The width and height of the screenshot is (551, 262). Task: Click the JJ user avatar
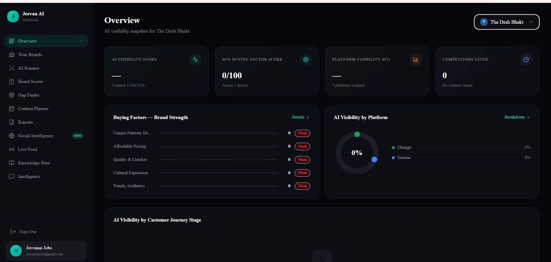pos(16,251)
